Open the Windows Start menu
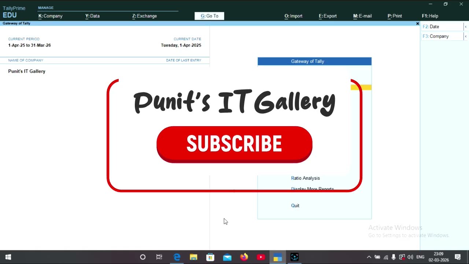Image resolution: width=469 pixels, height=264 pixels. click(x=8, y=257)
